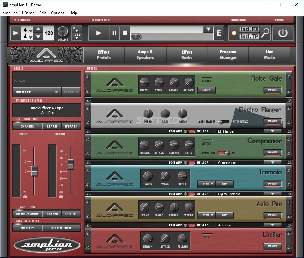The width and height of the screenshot is (304, 258).
Task: Switch to the Effect Racks tab
Action: tap(187, 55)
